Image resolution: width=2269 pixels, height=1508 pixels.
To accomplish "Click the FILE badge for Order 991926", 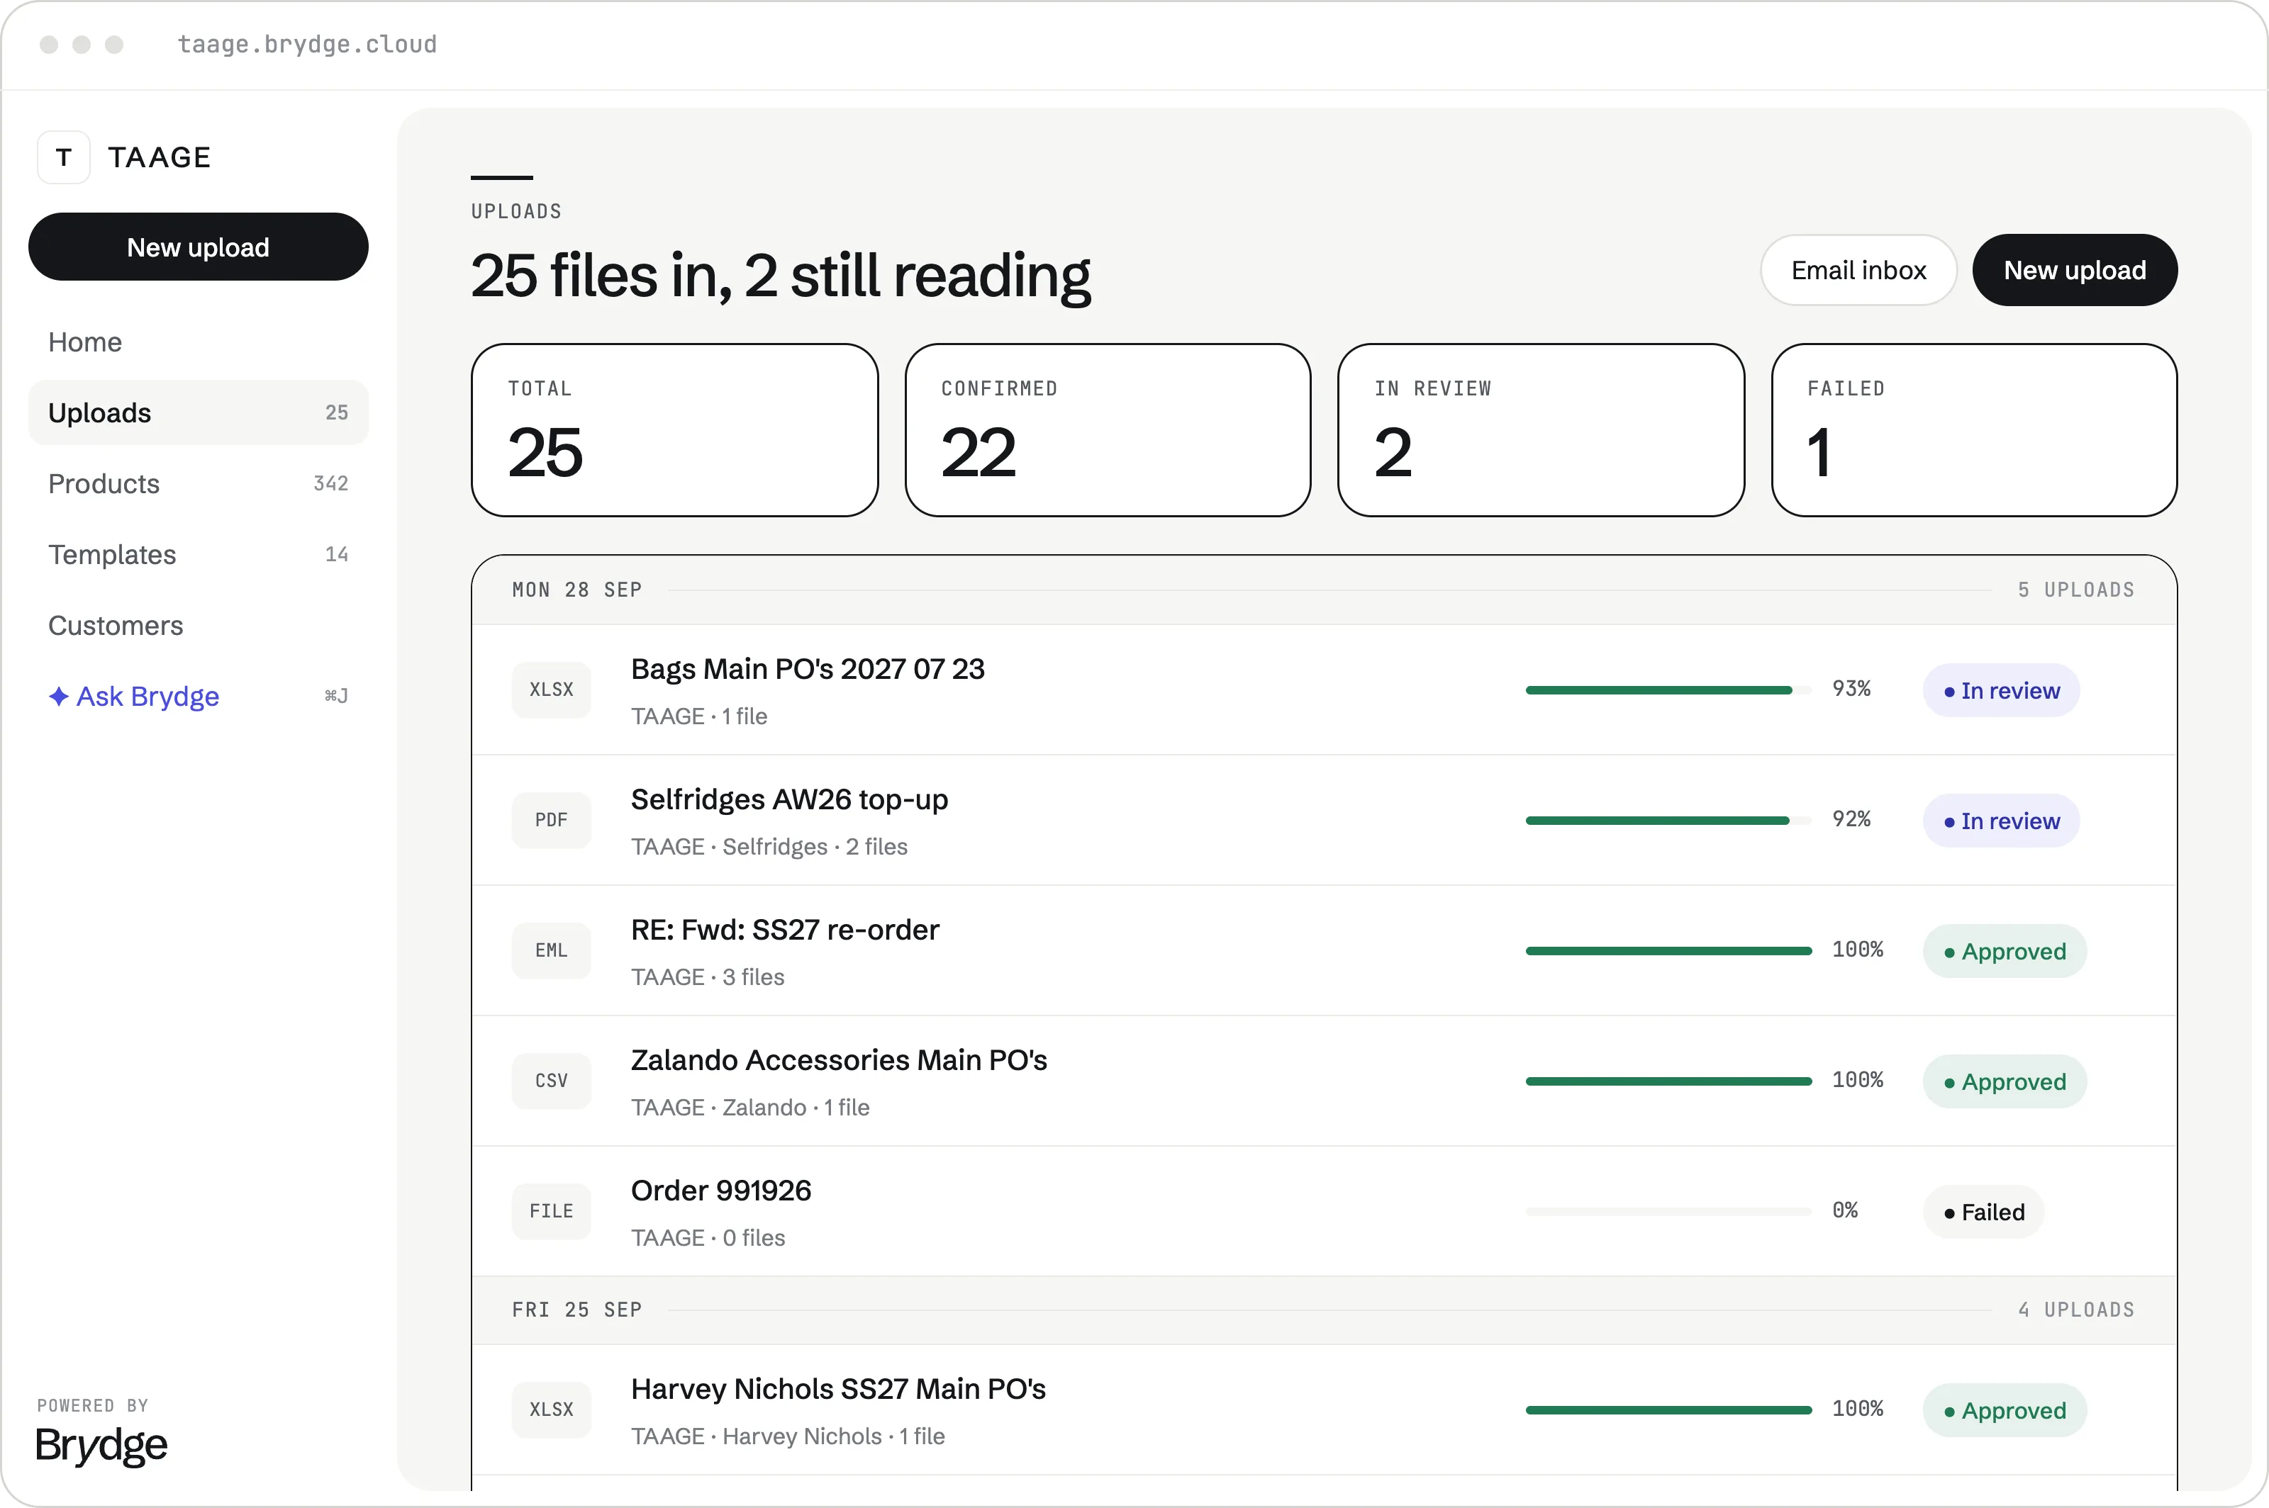I will 552,1212.
